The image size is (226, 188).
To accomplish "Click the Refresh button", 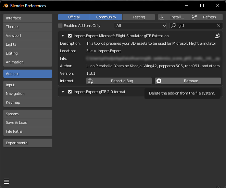I will [206, 17].
